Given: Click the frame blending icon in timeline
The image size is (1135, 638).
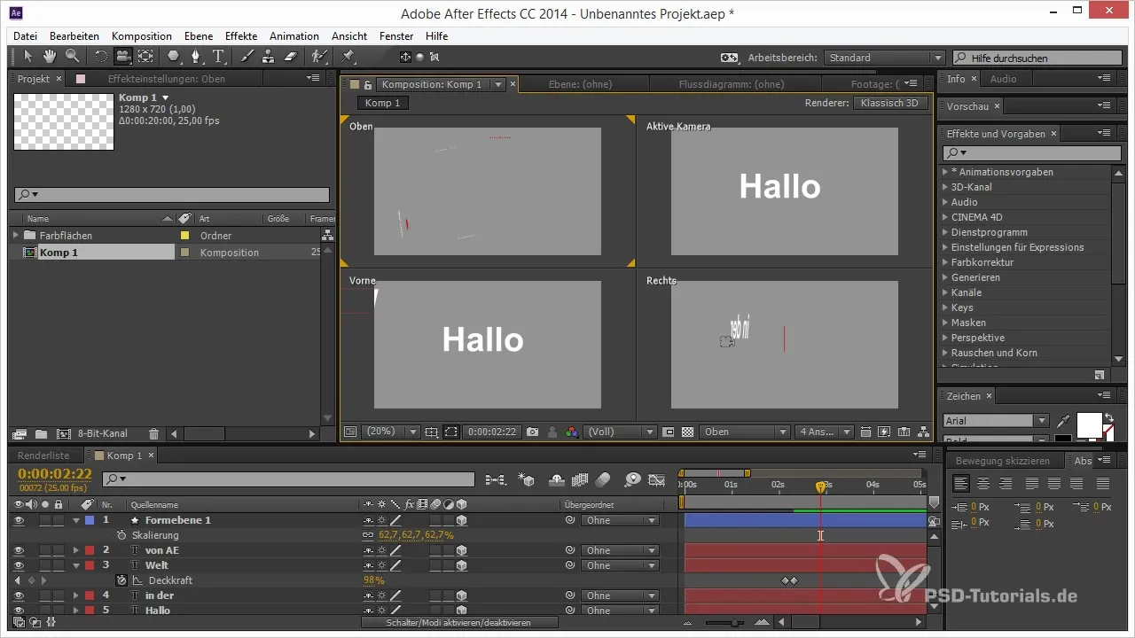Looking at the screenshot, I should [581, 479].
